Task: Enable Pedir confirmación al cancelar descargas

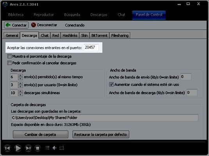Action: 9,63
